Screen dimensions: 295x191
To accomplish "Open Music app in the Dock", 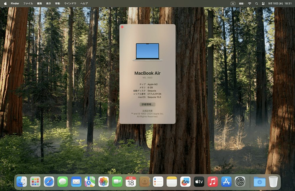I will coord(213,182).
